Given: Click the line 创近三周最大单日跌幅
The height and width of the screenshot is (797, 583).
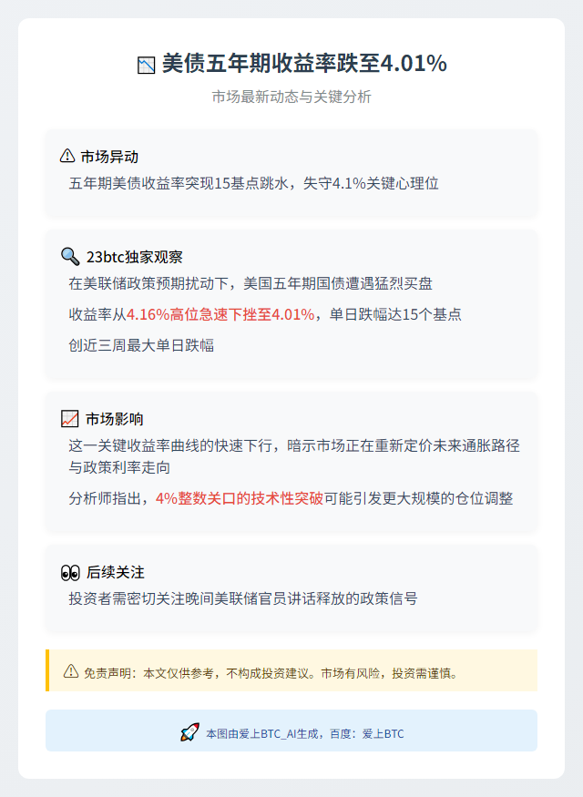Looking at the screenshot, I should coord(141,345).
